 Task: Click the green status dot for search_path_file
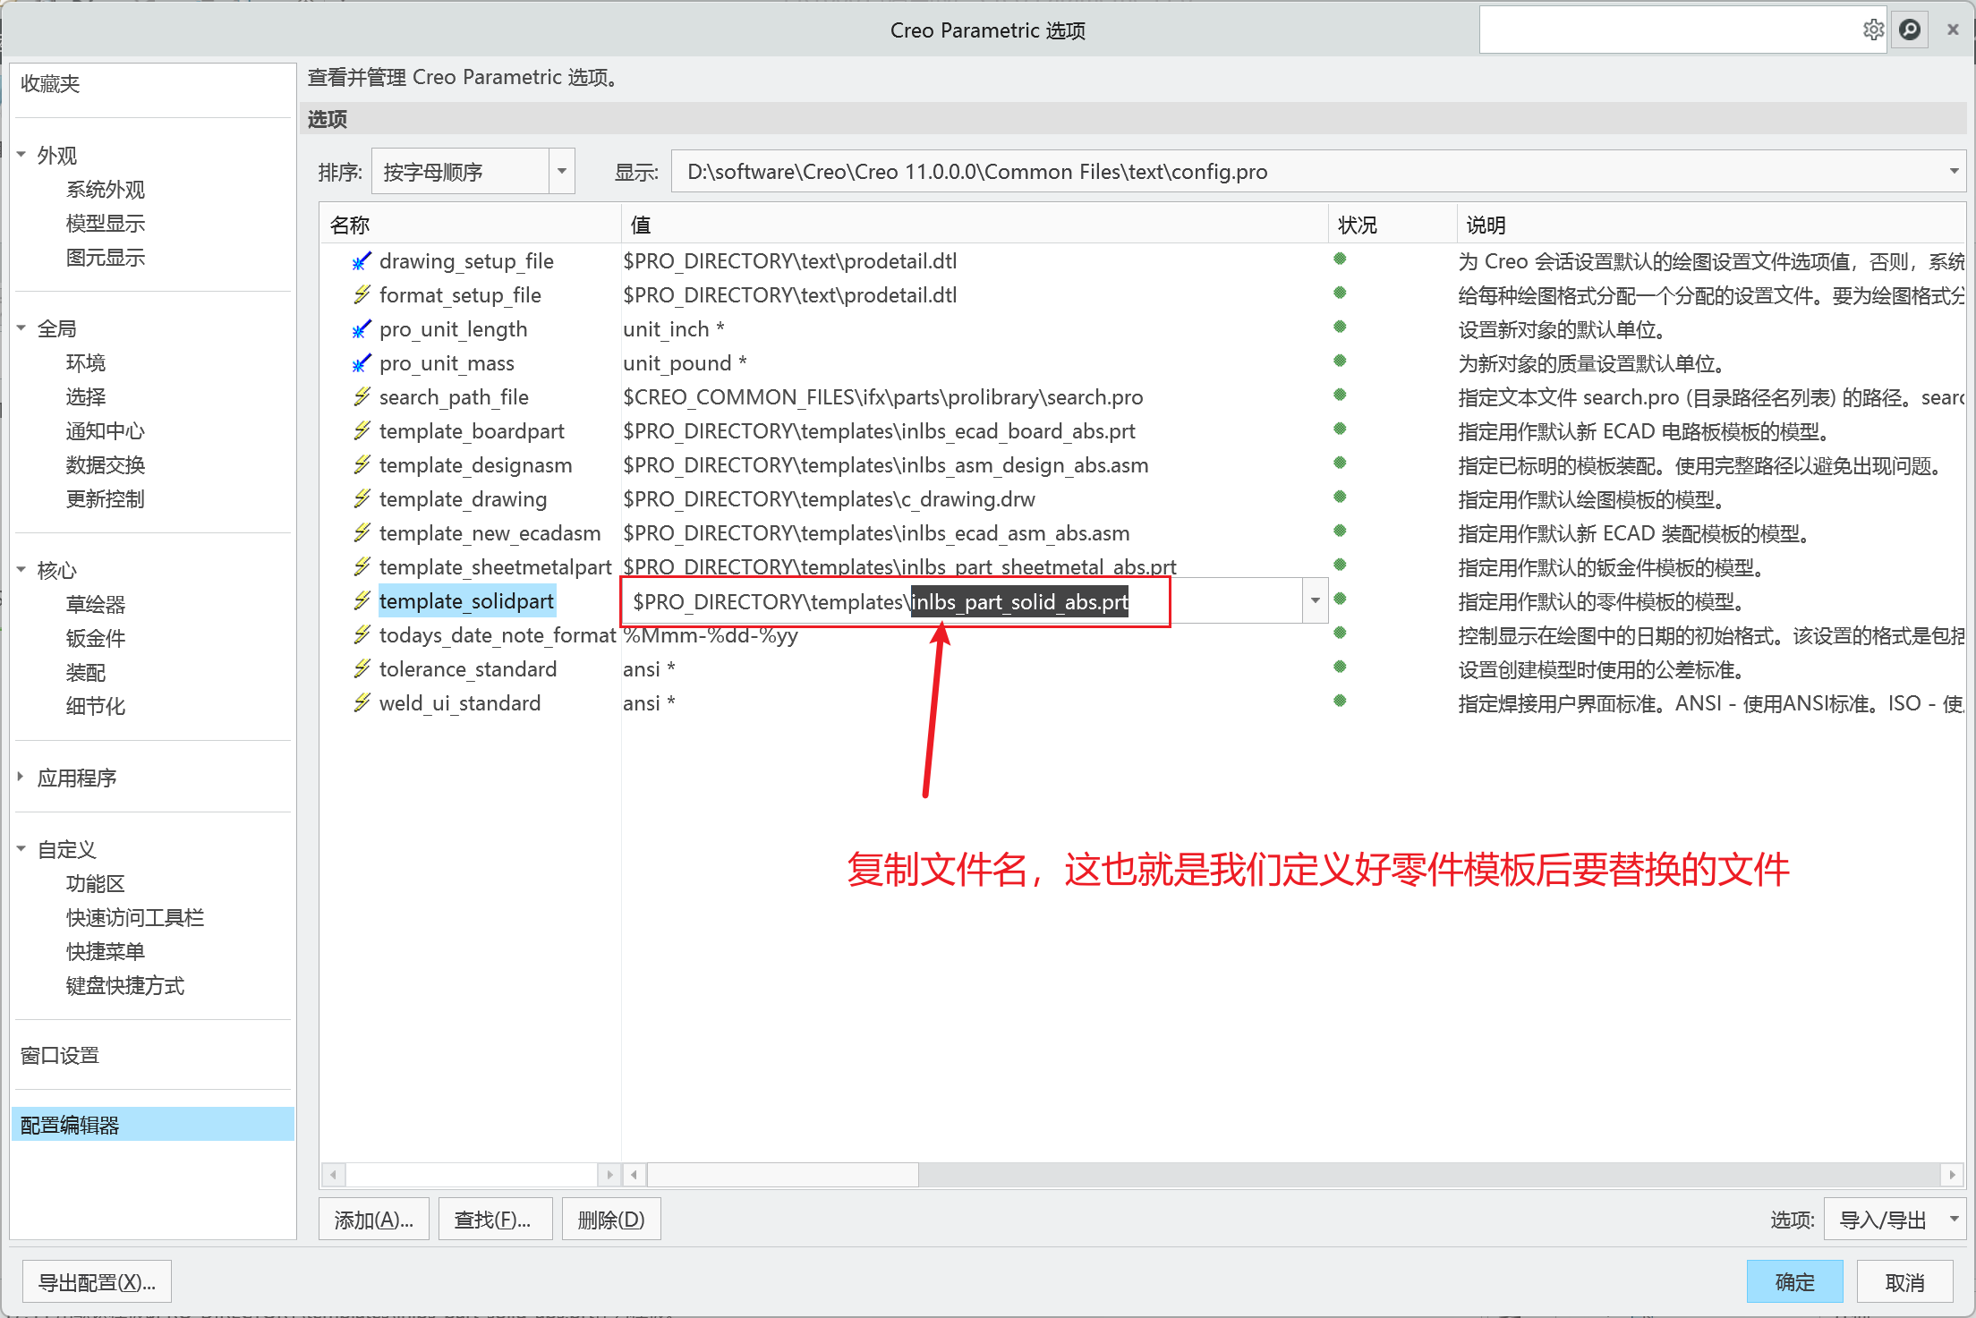coord(1340,395)
